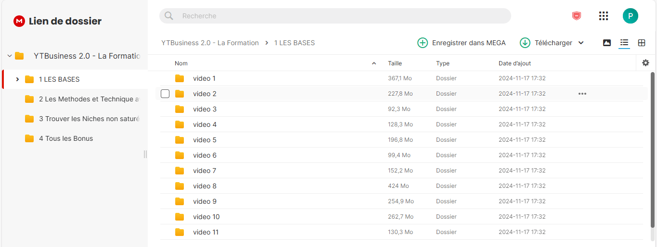Sort by the Taille column header
Screen dimensions: 657x247
395,63
